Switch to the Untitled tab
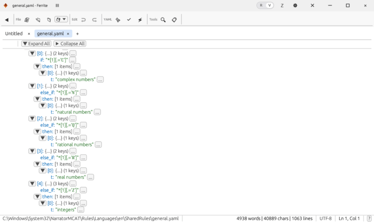This screenshot has width=374, height=222. coord(14,34)
